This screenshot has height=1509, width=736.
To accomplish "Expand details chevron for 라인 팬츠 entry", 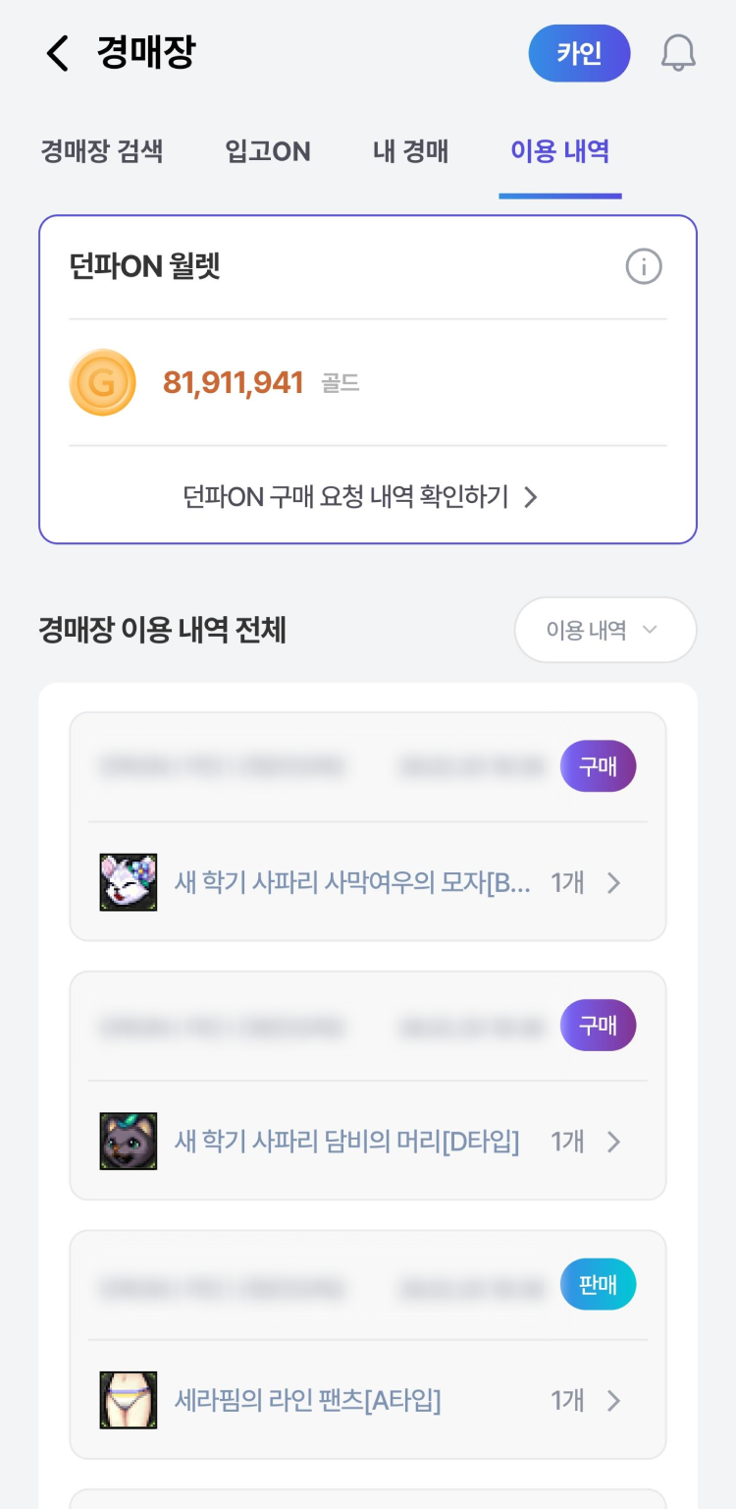I will (614, 1400).
